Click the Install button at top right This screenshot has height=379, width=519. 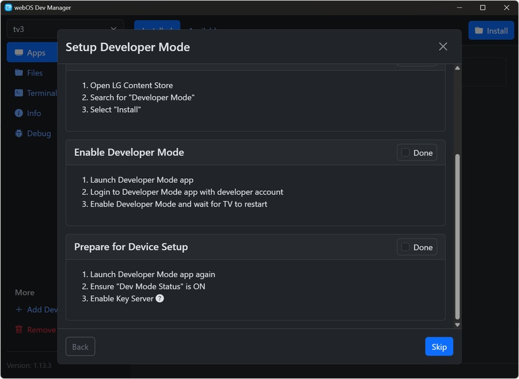click(491, 30)
